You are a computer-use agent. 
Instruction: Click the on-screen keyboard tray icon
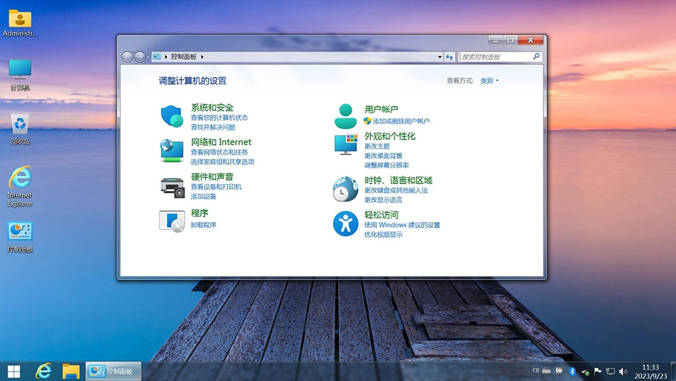click(546, 371)
